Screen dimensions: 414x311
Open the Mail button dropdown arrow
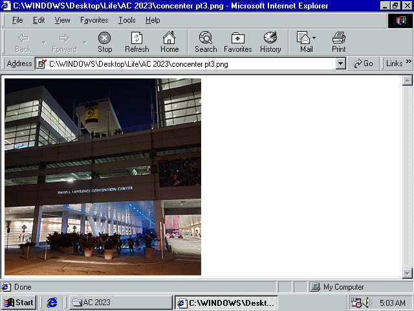tap(315, 38)
